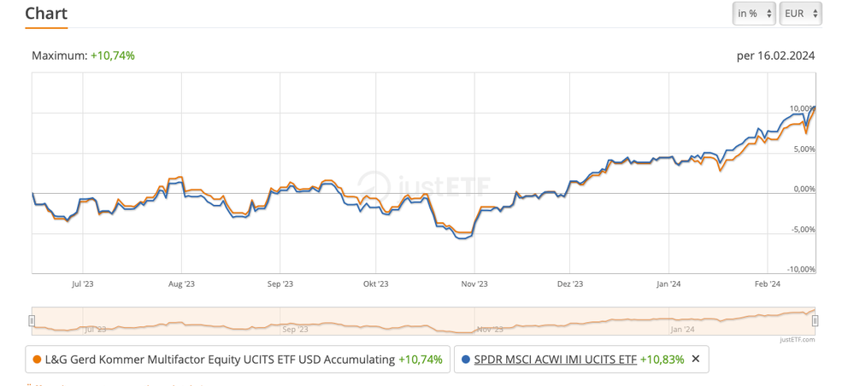Click the +10,83% performance value of SPDR ETF
Screen dimensions: 854x386
click(663, 360)
